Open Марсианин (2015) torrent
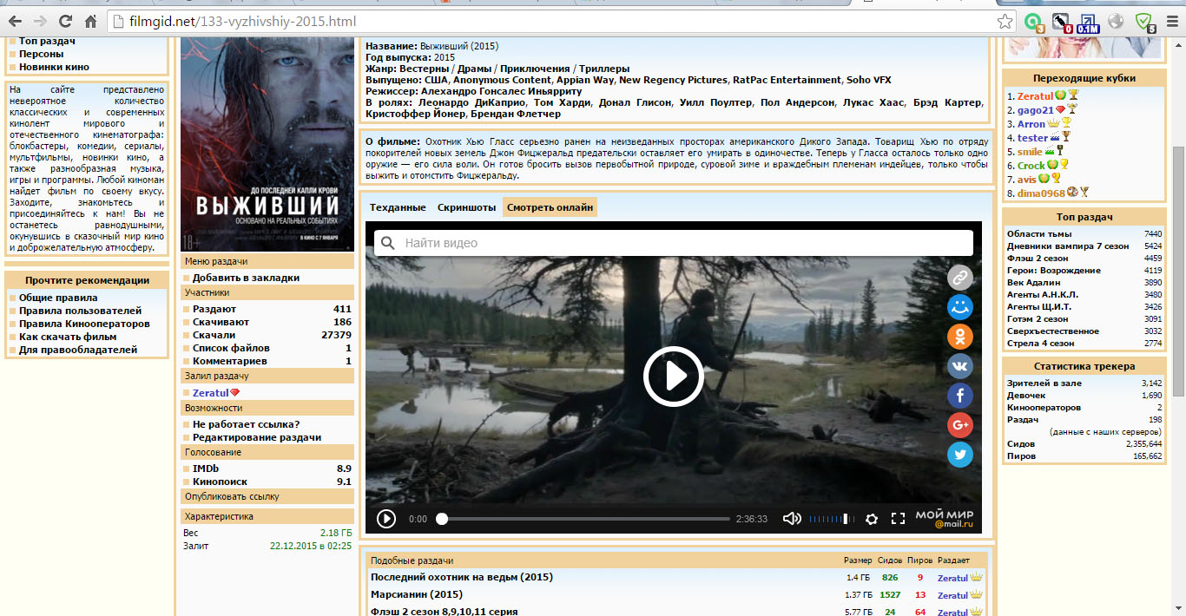This screenshot has height=616, width=1186. [417, 594]
